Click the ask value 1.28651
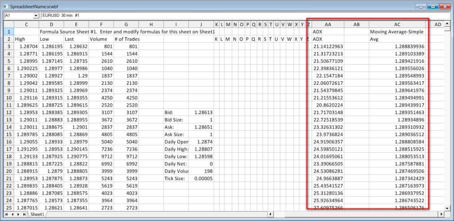 click(x=201, y=127)
